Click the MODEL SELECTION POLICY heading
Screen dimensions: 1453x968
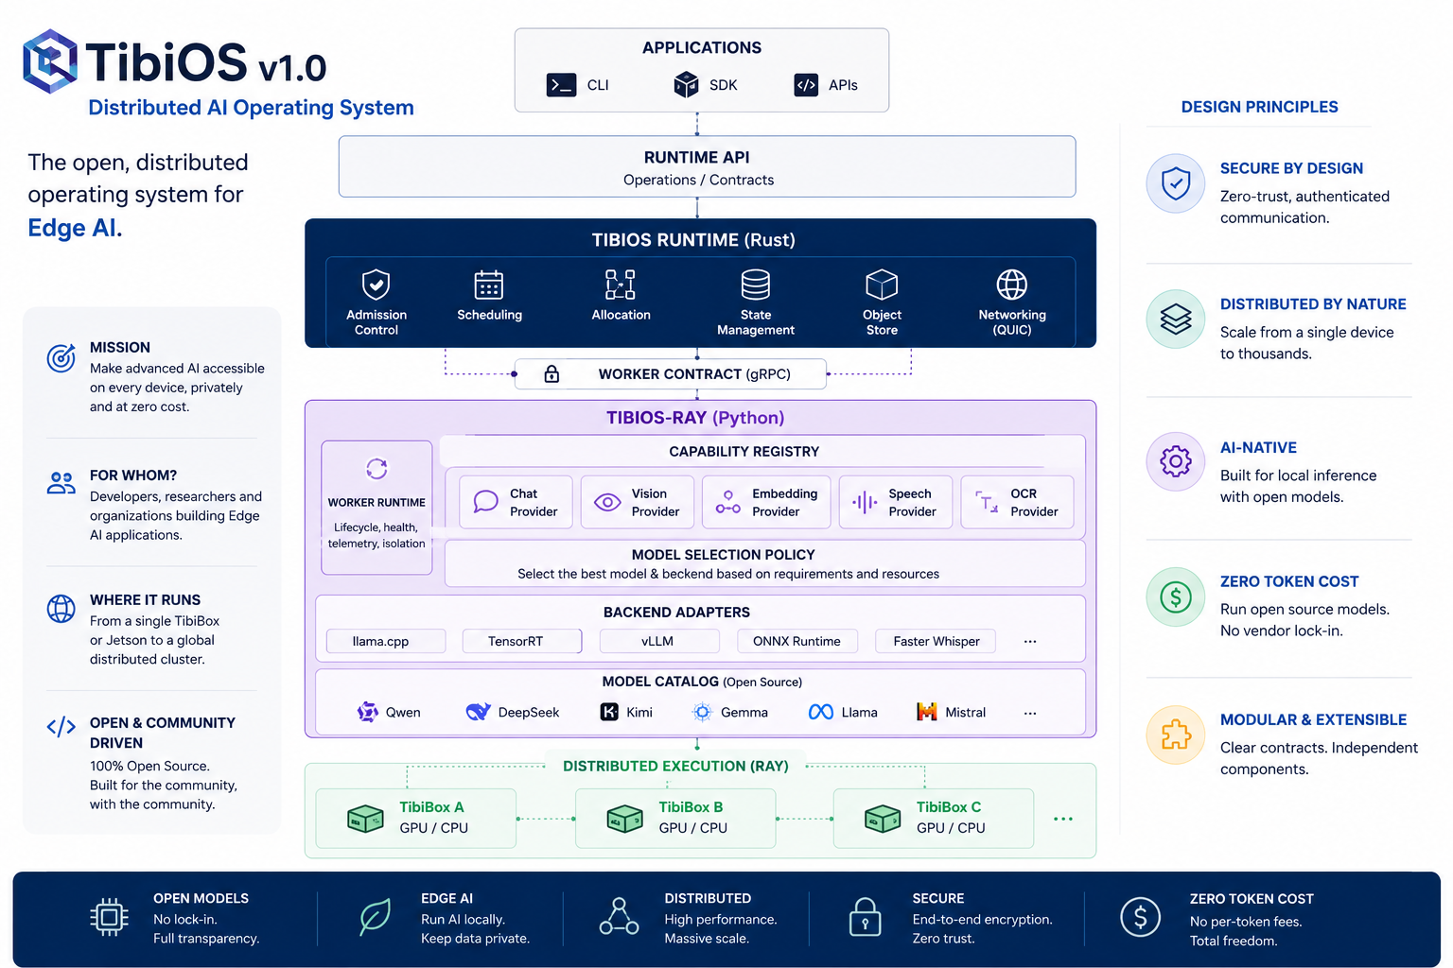[724, 555]
